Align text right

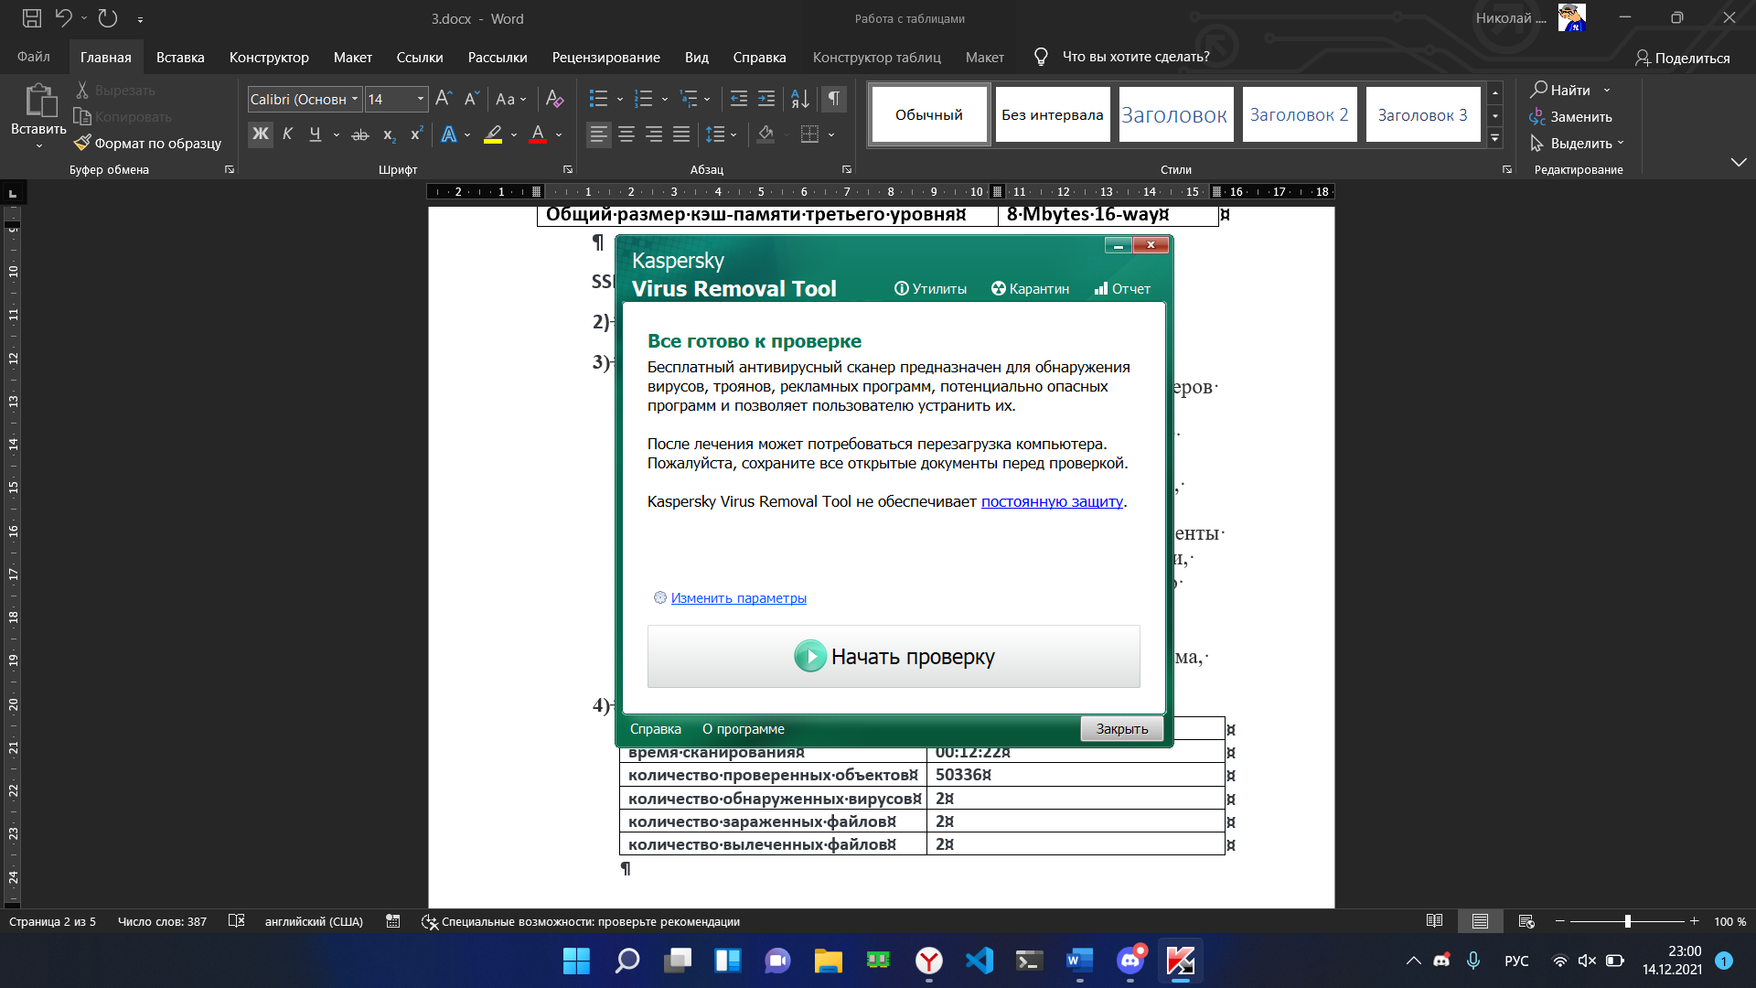click(654, 134)
